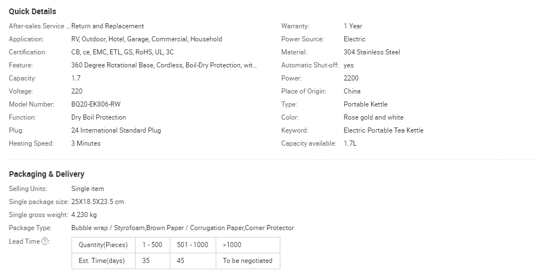Click the Single package size value
Screen dimensions: 542x276
click(x=98, y=202)
